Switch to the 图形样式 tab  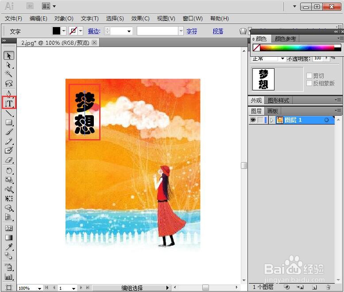pos(278,101)
